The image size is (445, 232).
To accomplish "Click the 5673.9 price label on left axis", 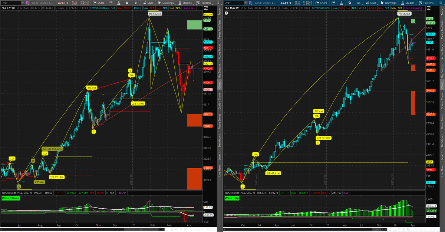I will pos(208,14).
